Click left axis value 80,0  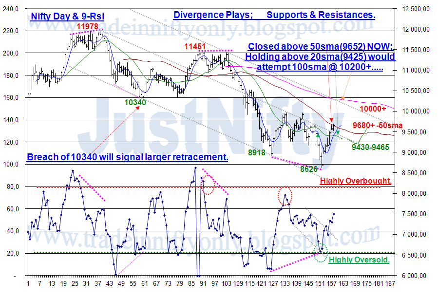point(13,186)
